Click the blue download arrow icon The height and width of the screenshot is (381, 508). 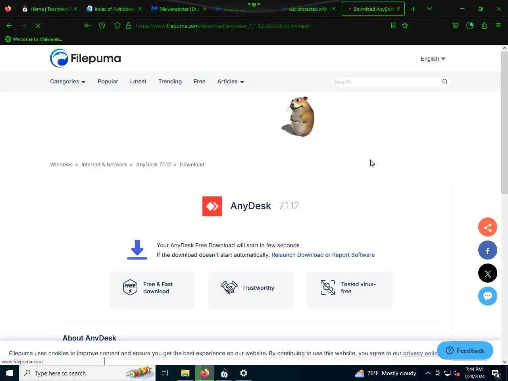[137, 250]
